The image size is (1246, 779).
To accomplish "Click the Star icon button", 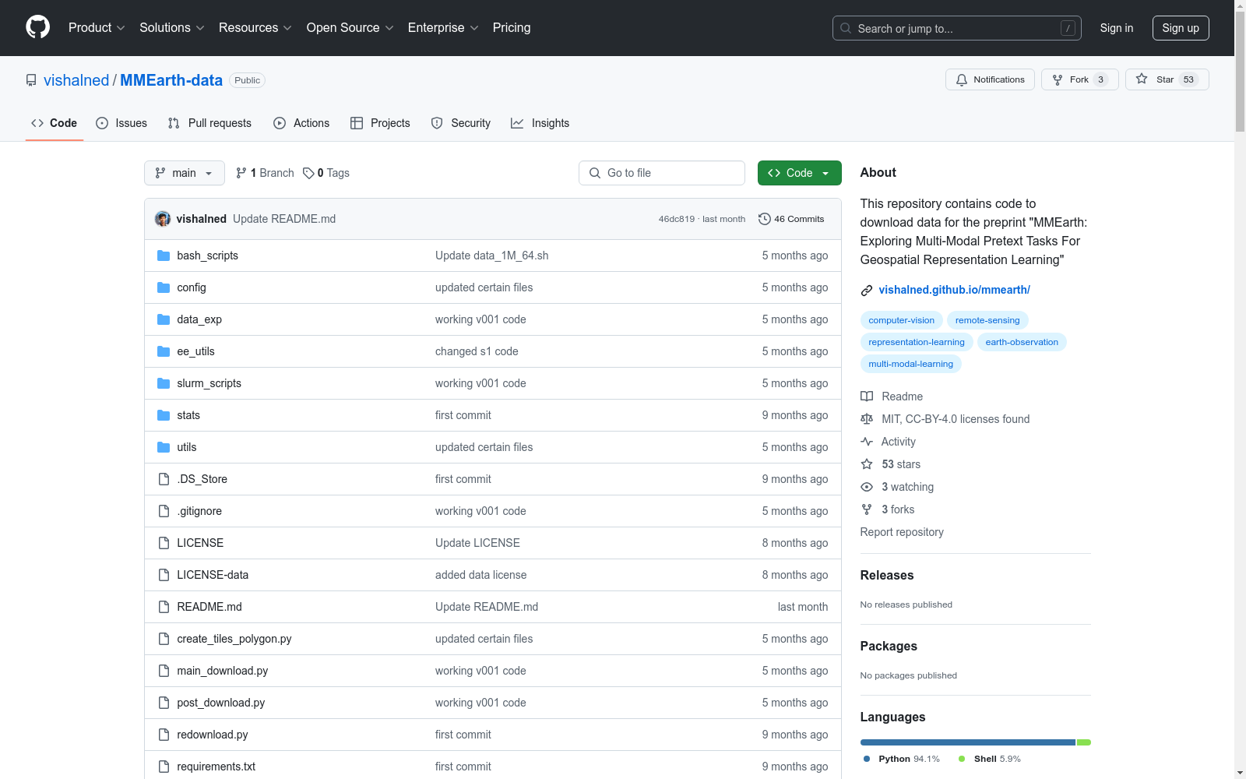I will pos(1142,79).
